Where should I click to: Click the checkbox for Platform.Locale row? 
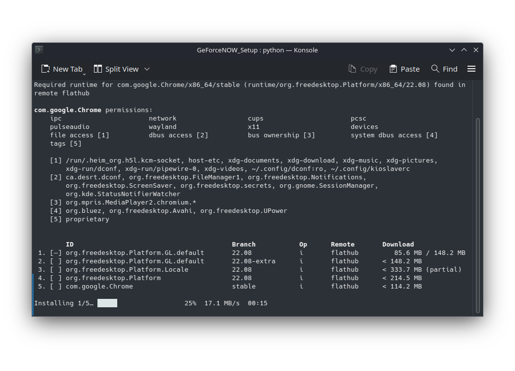point(56,270)
